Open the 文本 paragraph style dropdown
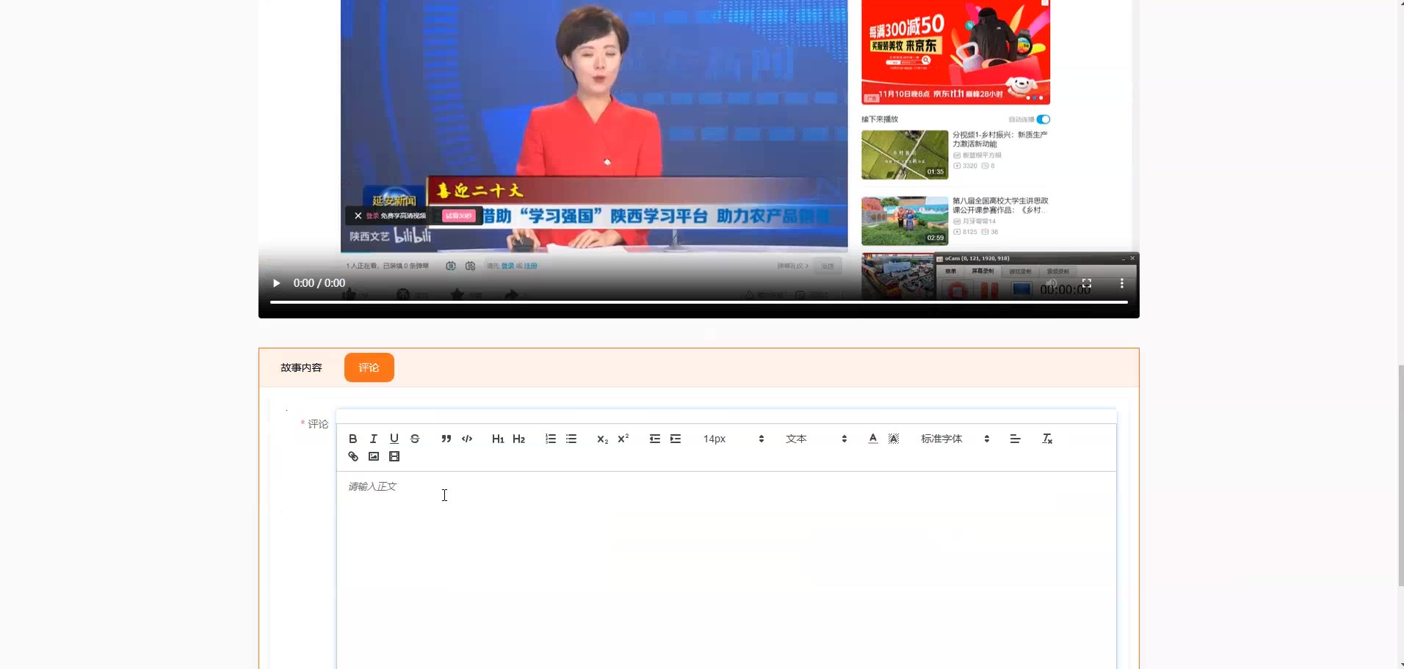The height and width of the screenshot is (669, 1404). click(817, 439)
